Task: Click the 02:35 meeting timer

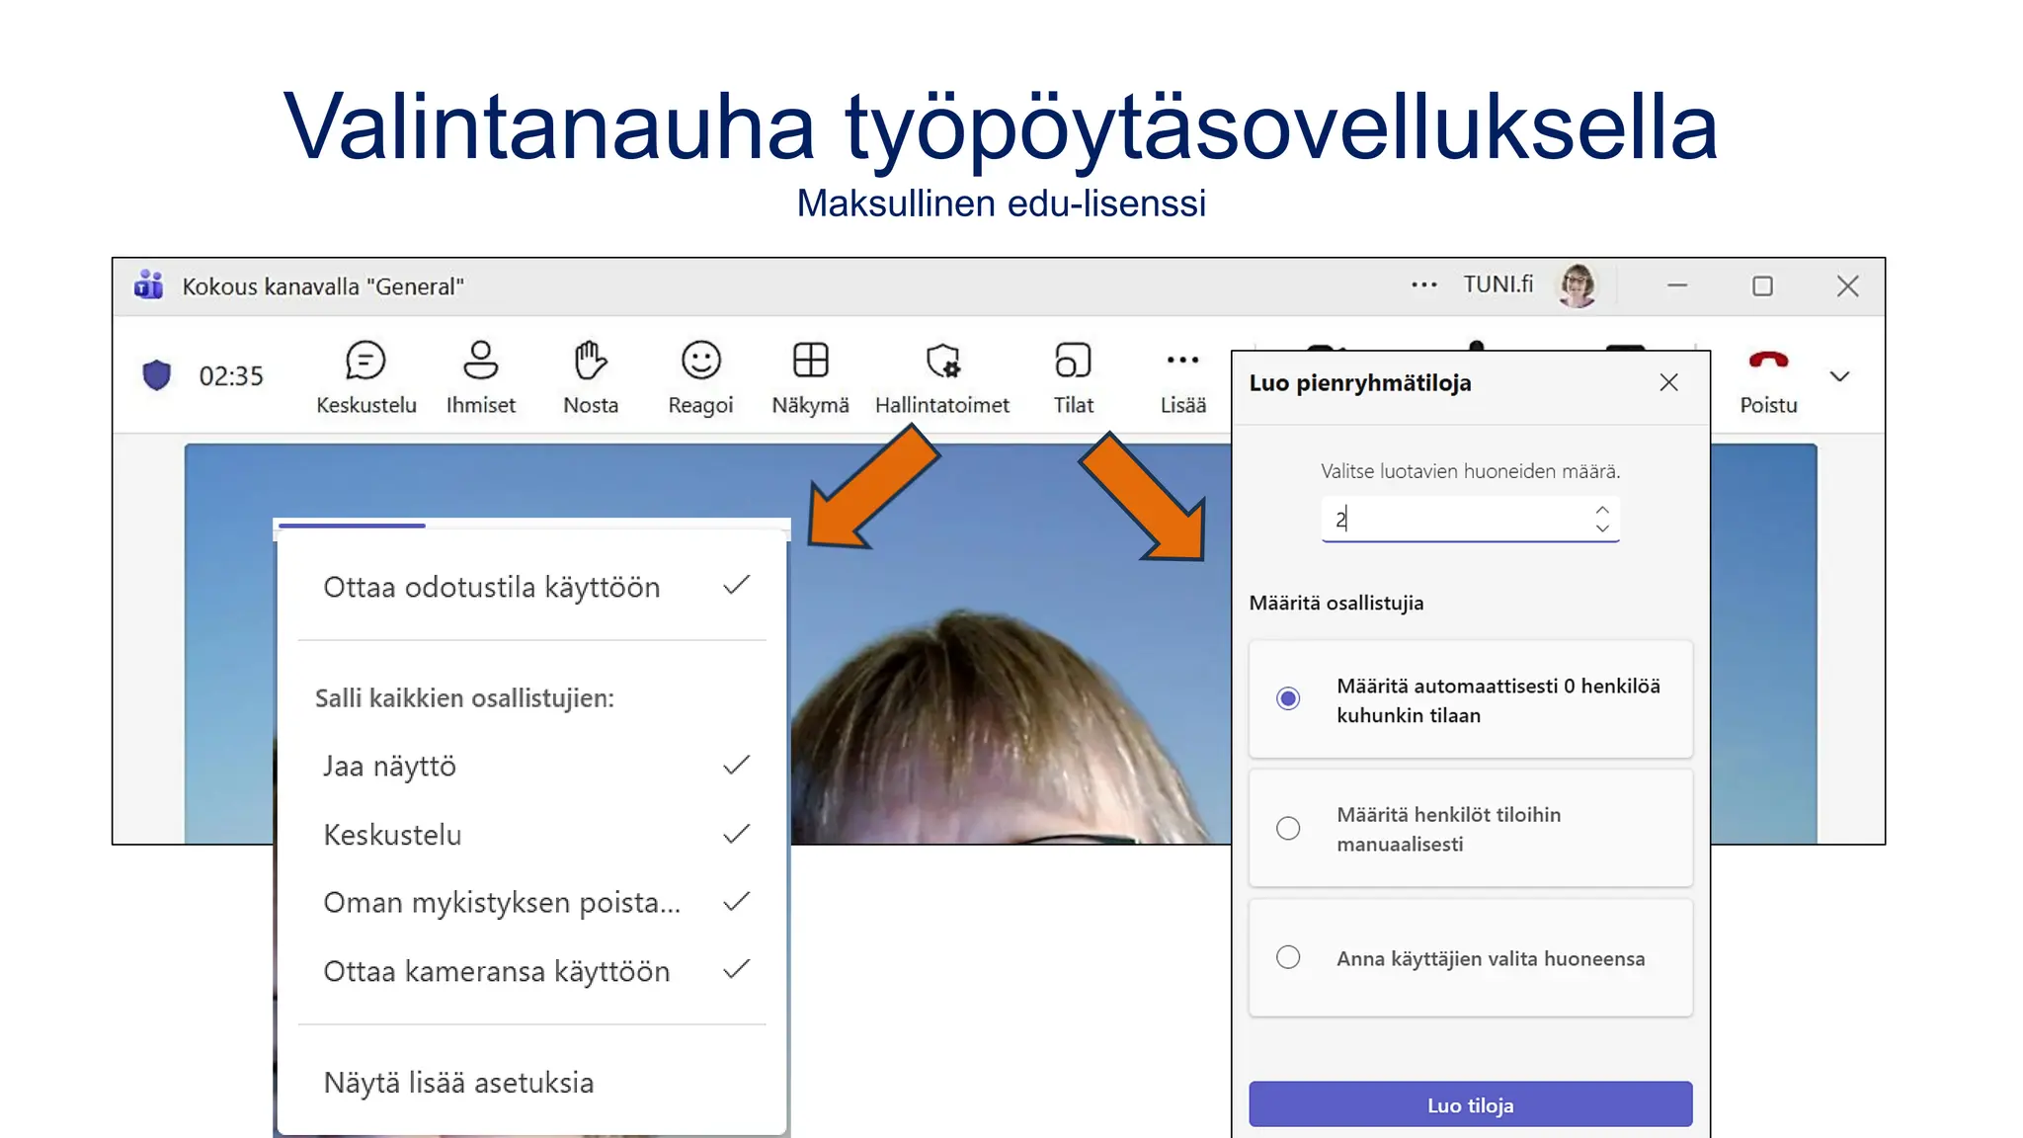Action: tap(231, 376)
